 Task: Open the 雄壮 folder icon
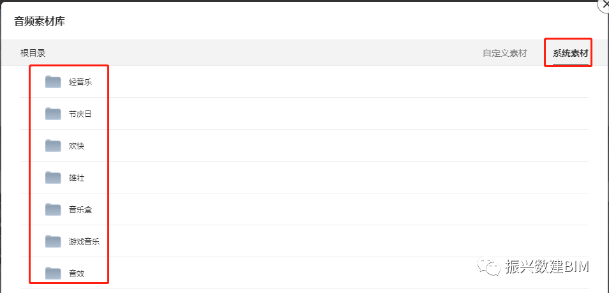pyautogui.click(x=53, y=177)
